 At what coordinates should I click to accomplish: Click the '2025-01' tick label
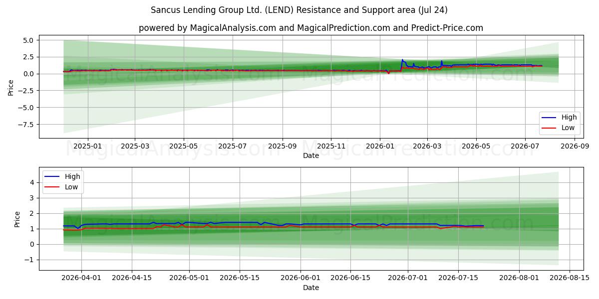pyautogui.click(x=87, y=146)
